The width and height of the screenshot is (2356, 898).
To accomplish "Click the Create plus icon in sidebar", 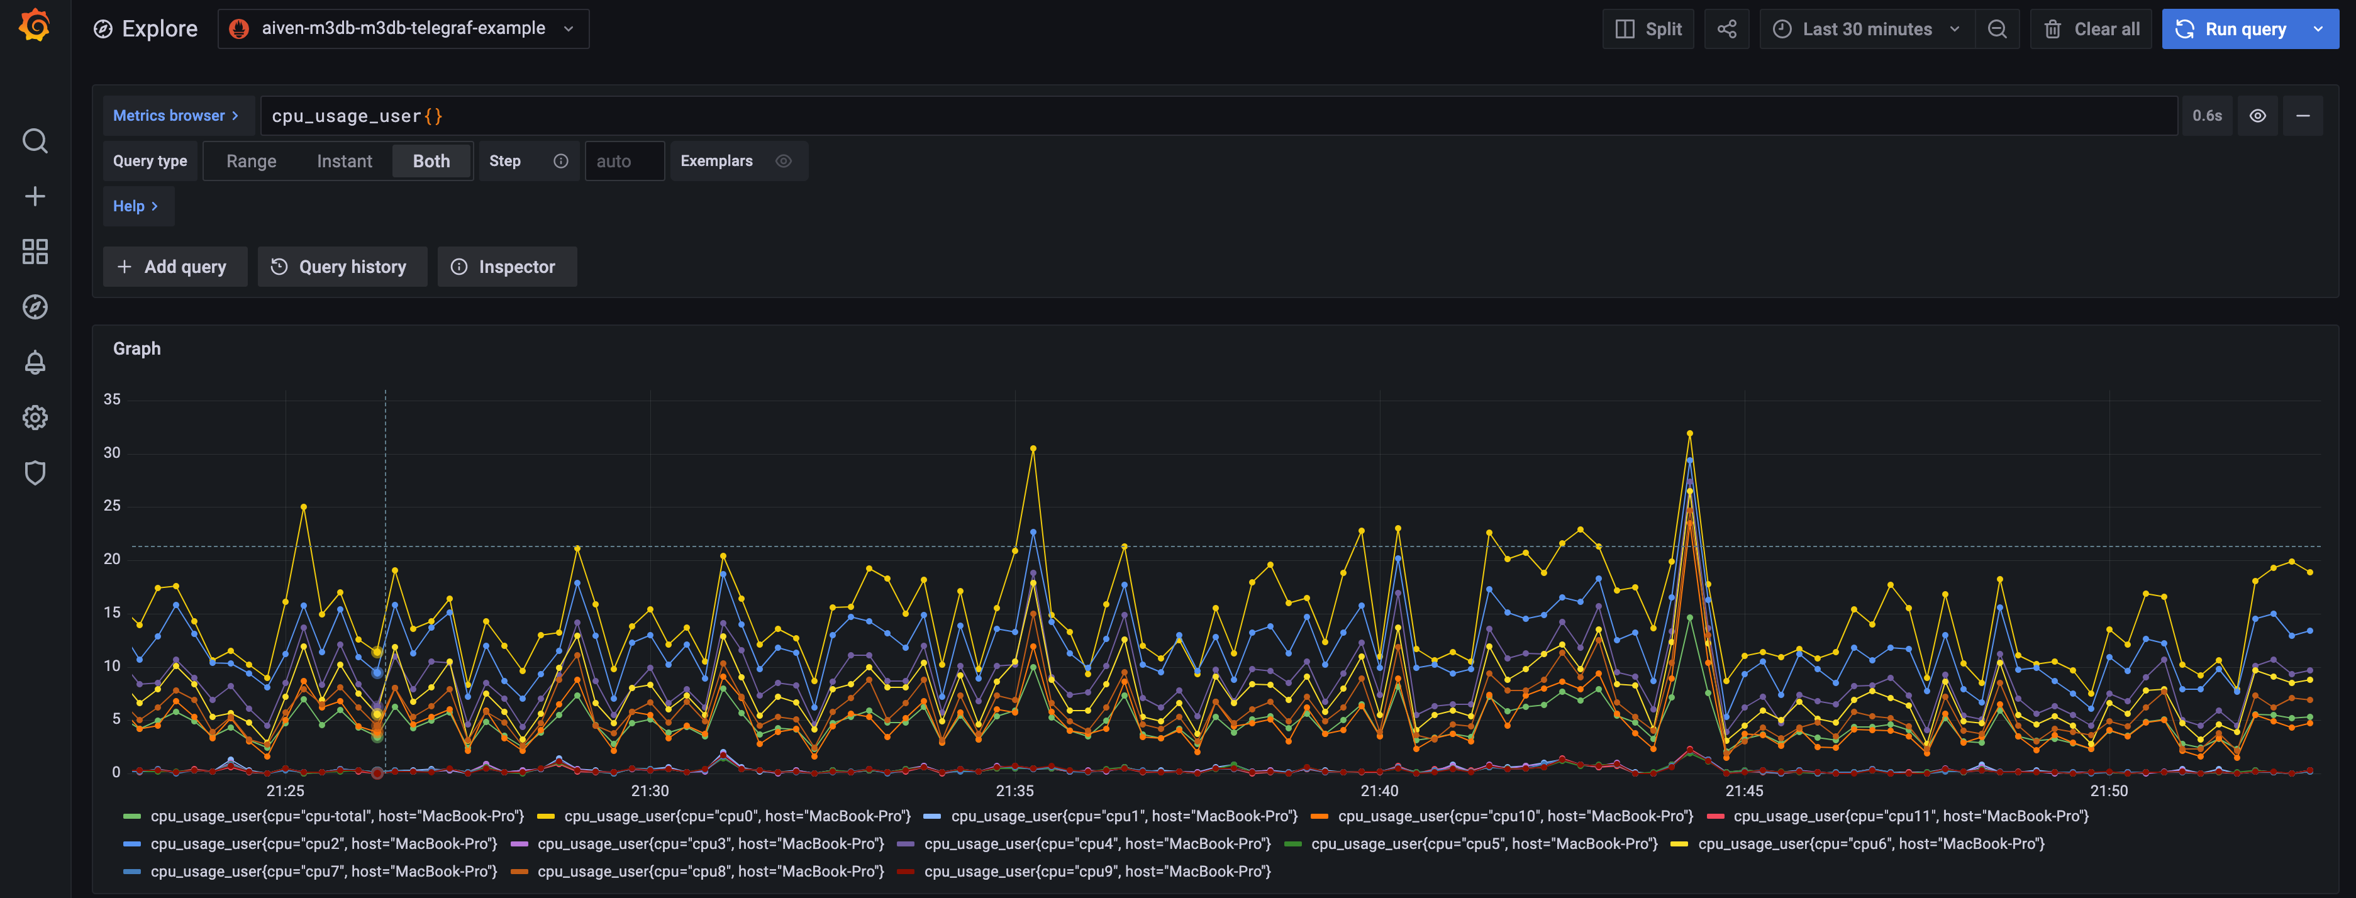I will point(35,197).
